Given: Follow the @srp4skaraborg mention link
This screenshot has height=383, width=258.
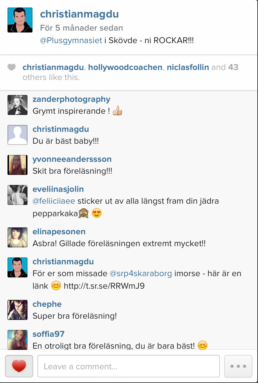Looking at the screenshot, I should pos(141,273).
